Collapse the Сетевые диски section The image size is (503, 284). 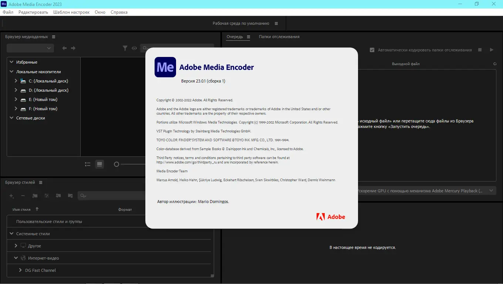tap(11, 118)
